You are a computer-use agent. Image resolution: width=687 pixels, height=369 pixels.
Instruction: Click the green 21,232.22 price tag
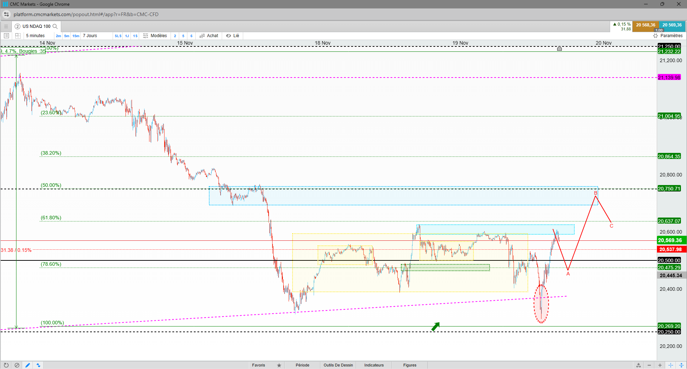coord(669,51)
